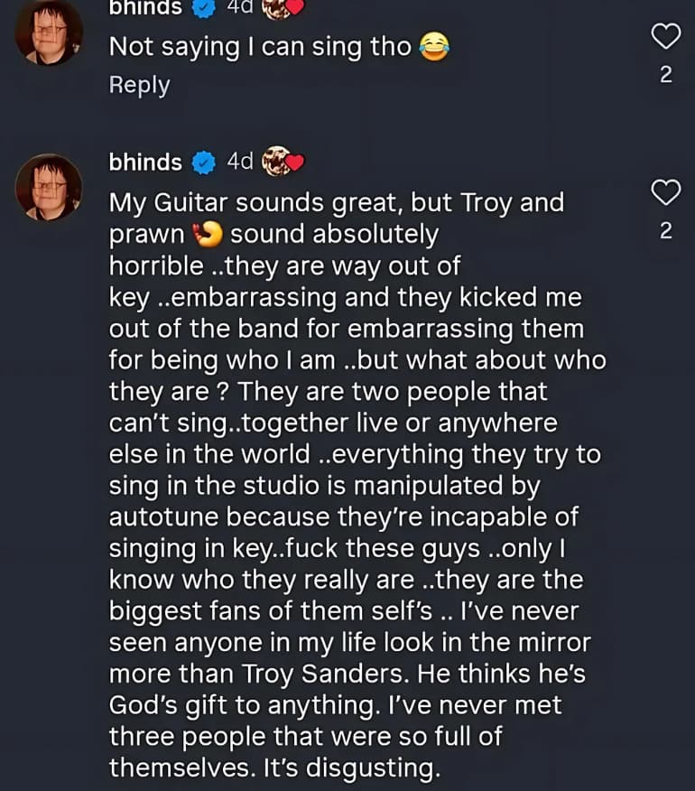Like the "Not saying I can sing" comment
695x791 pixels.
[x=665, y=36]
